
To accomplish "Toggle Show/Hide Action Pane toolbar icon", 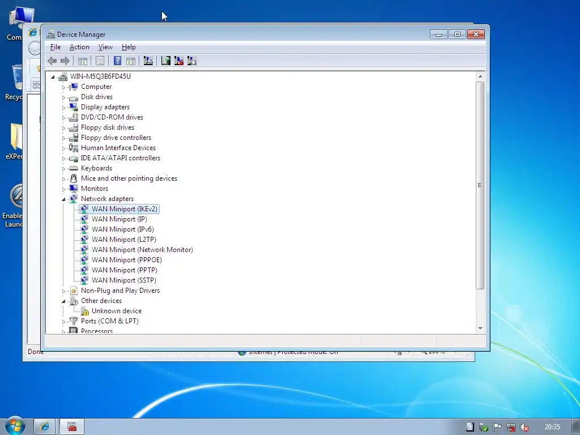I will tap(131, 61).
